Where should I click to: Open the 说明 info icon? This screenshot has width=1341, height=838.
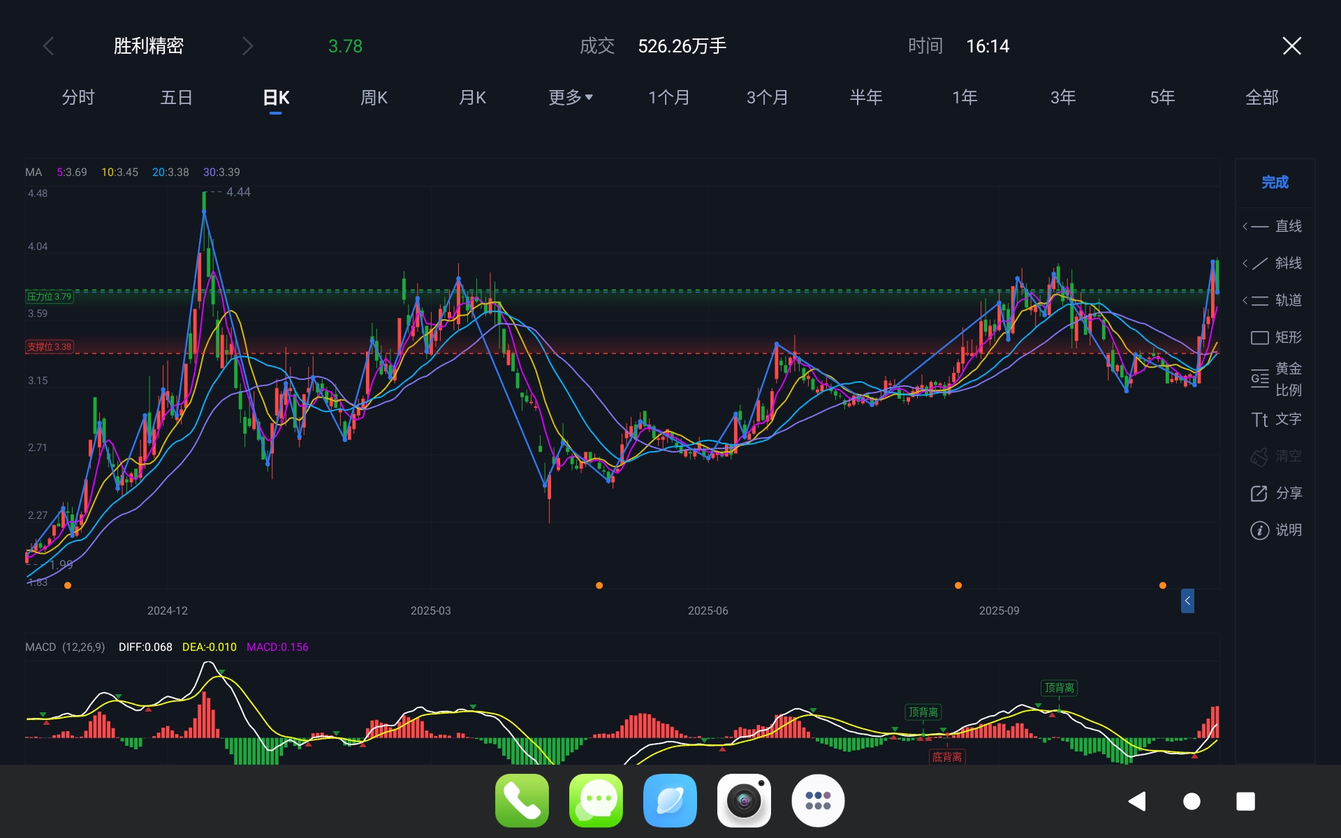tap(1275, 530)
